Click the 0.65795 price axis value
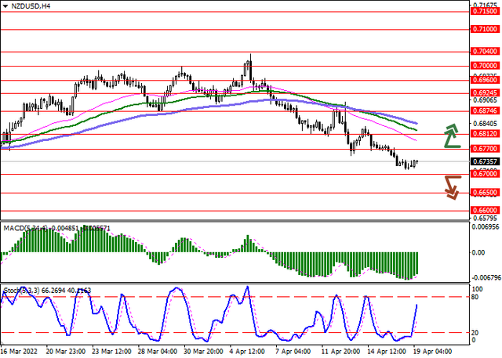Image resolution: width=502 pixels, height=358 pixels. click(486, 219)
